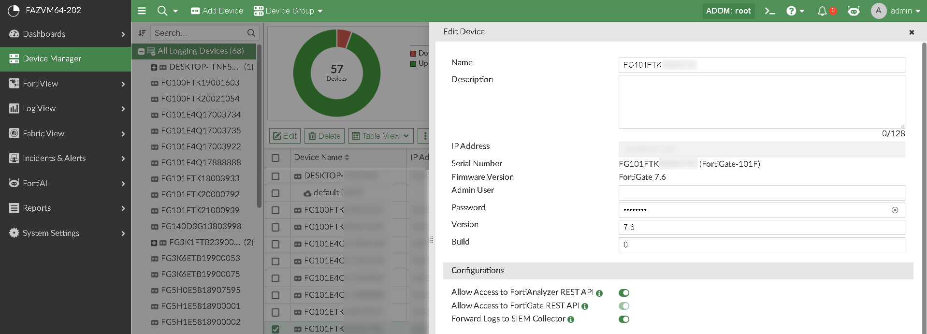Collapse All Logging Devices tree node

(141, 51)
